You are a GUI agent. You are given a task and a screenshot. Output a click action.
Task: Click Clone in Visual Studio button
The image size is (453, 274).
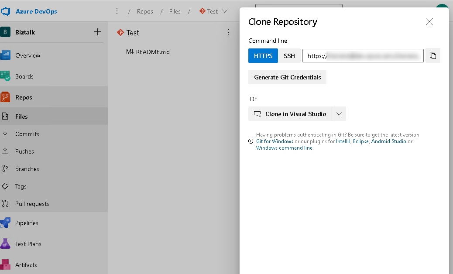coord(290,114)
